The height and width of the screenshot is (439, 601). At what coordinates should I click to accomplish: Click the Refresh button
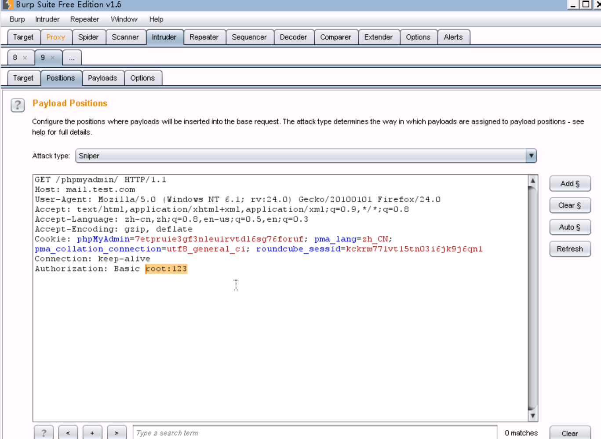570,249
